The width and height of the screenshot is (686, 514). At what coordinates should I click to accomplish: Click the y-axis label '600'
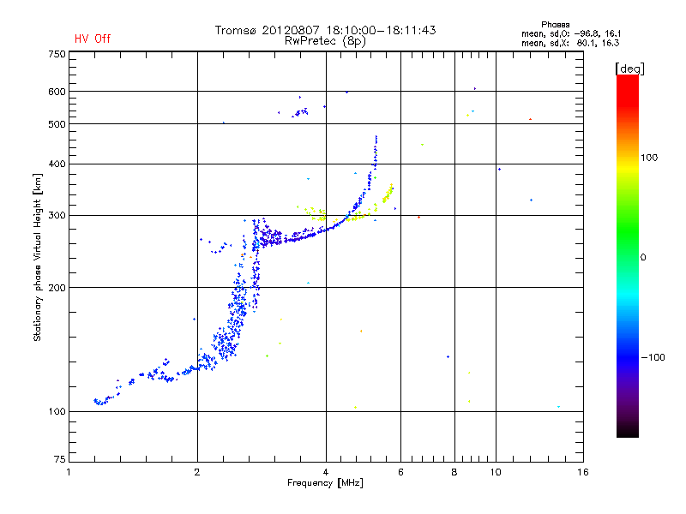pos(57,92)
